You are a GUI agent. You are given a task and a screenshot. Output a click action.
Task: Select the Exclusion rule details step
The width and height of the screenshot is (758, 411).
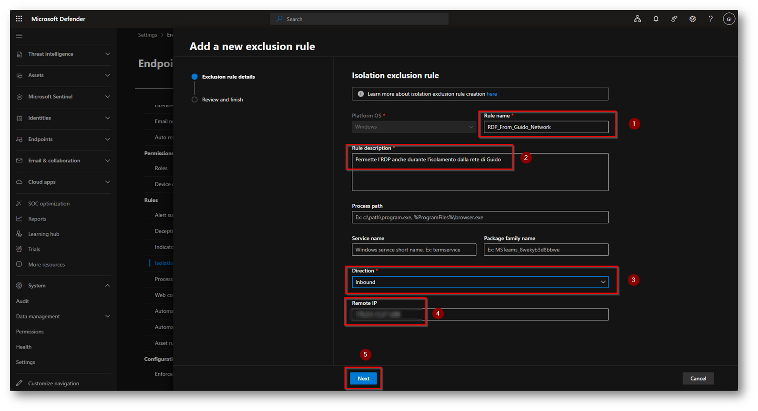(228, 77)
